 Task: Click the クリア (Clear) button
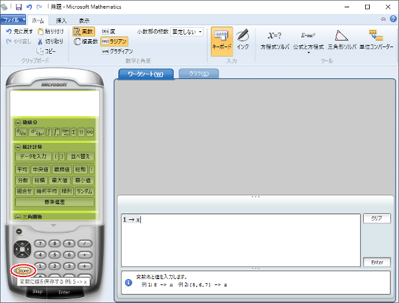[x=377, y=219]
